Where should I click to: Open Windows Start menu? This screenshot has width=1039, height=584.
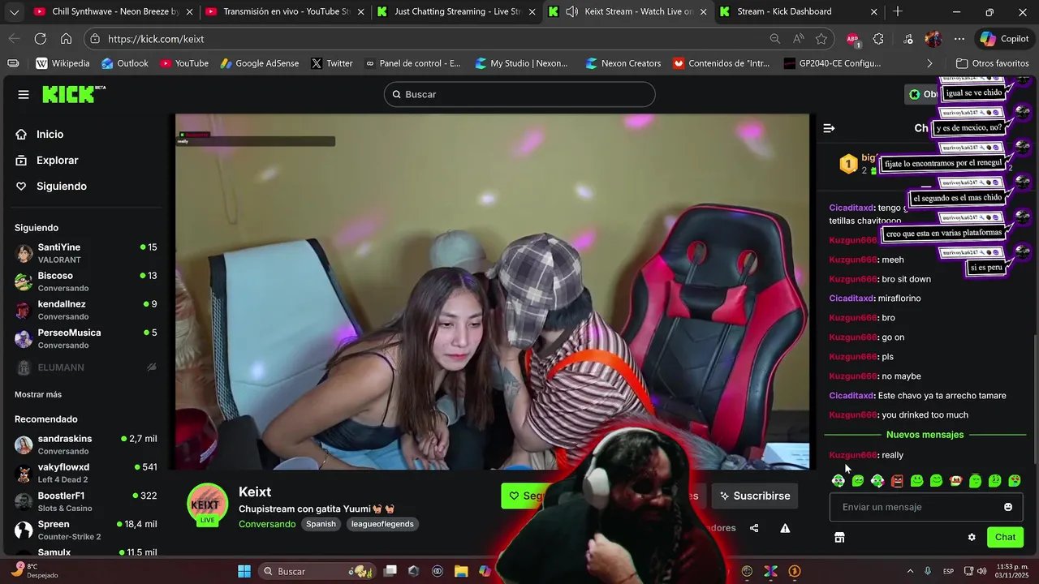tap(244, 571)
